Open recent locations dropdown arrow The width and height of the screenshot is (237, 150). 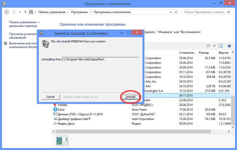[x=20, y=12]
